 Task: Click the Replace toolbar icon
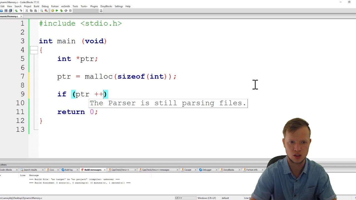pyautogui.click(x=46, y=11)
